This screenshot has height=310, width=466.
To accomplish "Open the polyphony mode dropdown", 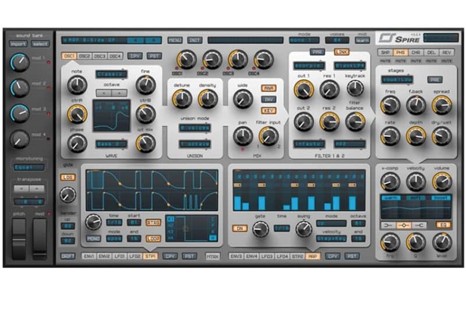I will (304, 40).
